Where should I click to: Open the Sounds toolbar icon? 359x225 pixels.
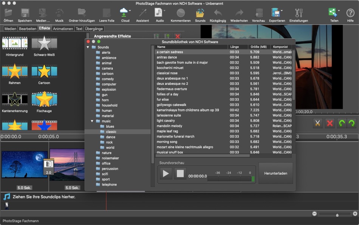(x=200, y=13)
